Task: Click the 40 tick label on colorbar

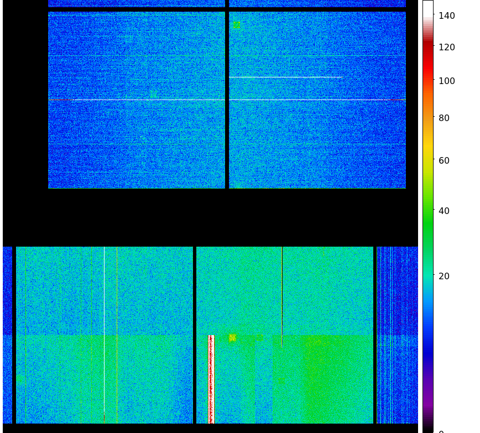Action: 444,211
